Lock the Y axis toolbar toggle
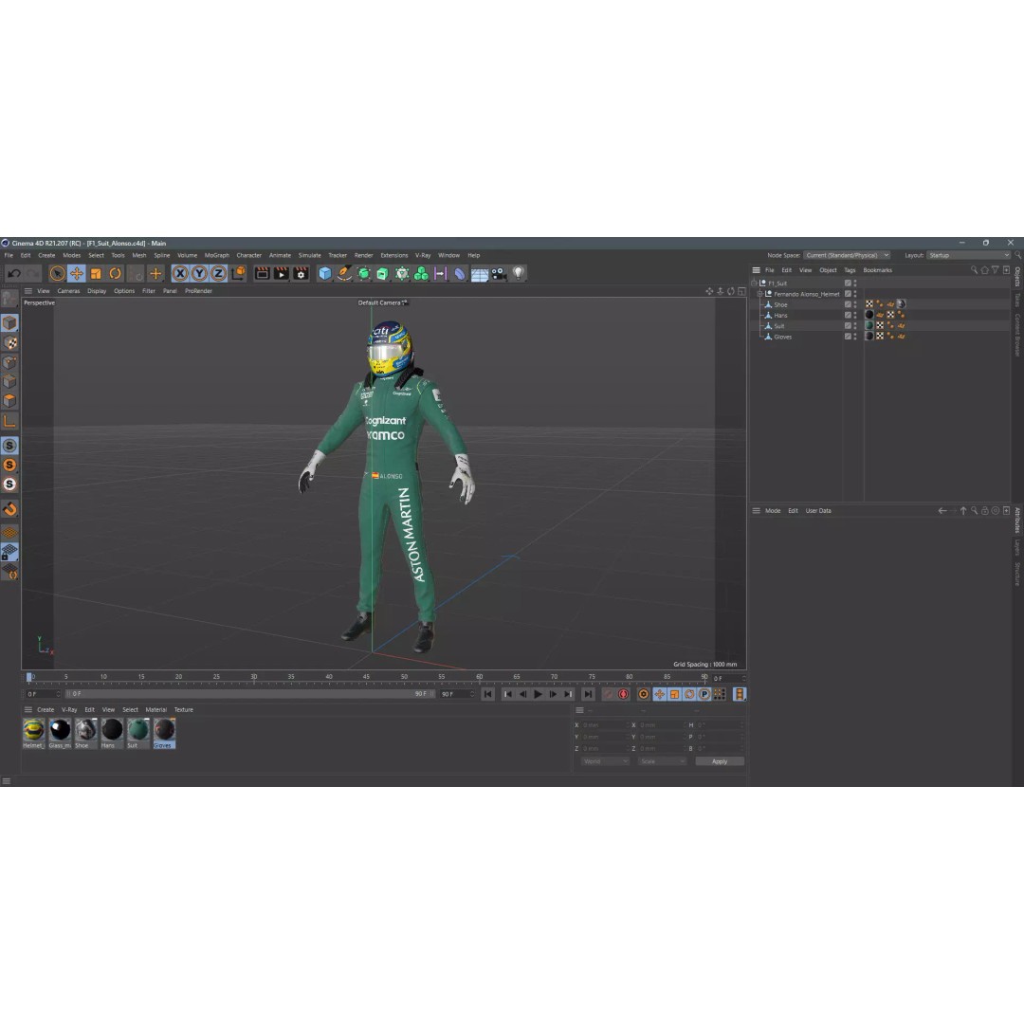This screenshot has width=1024, height=1024. coord(199,273)
